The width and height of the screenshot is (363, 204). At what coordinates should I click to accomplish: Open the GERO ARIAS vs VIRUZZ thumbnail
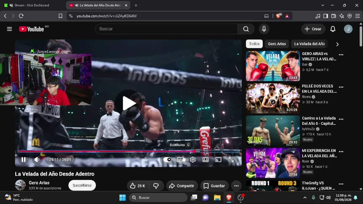[273, 66]
